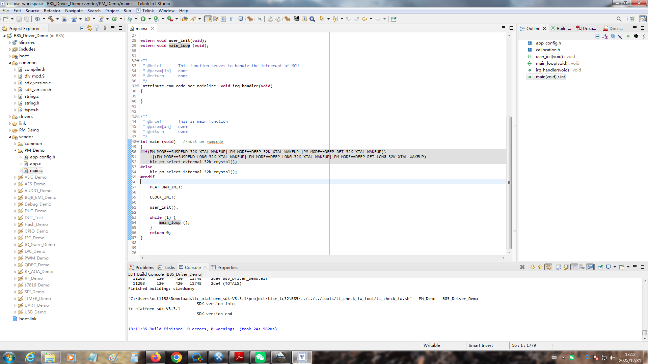The width and height of the screenshot is (648, 364).
Task: Click Save icon in main toolbar
Action: coord(19,19)
